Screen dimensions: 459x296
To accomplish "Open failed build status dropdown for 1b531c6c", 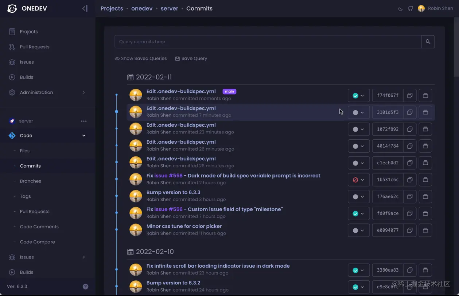I will (x=358, y=180).
